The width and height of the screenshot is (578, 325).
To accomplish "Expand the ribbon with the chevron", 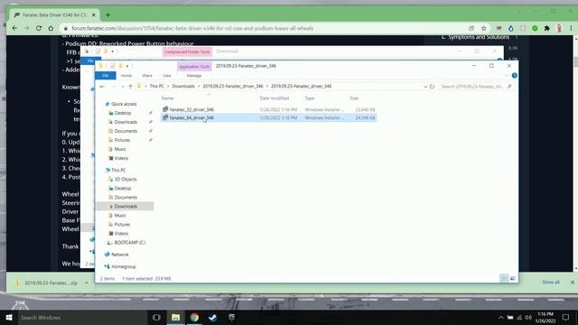I will pyautogui.click(x=507, y=76).
